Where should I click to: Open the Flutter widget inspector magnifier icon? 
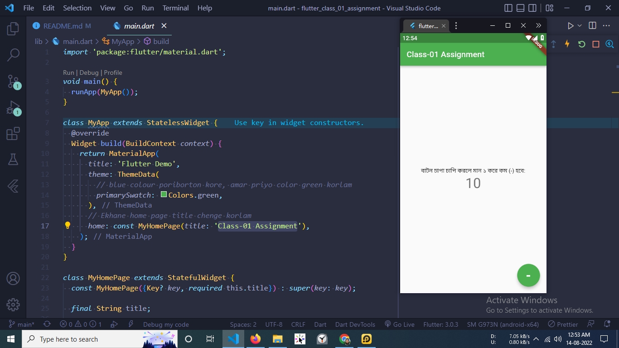609,43
